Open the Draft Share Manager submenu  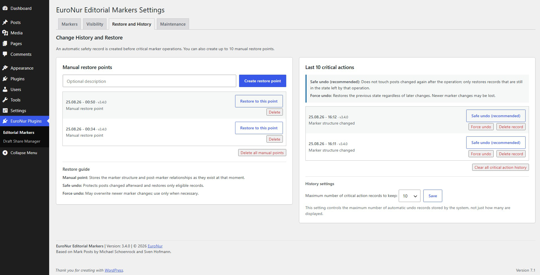point(22,141)
